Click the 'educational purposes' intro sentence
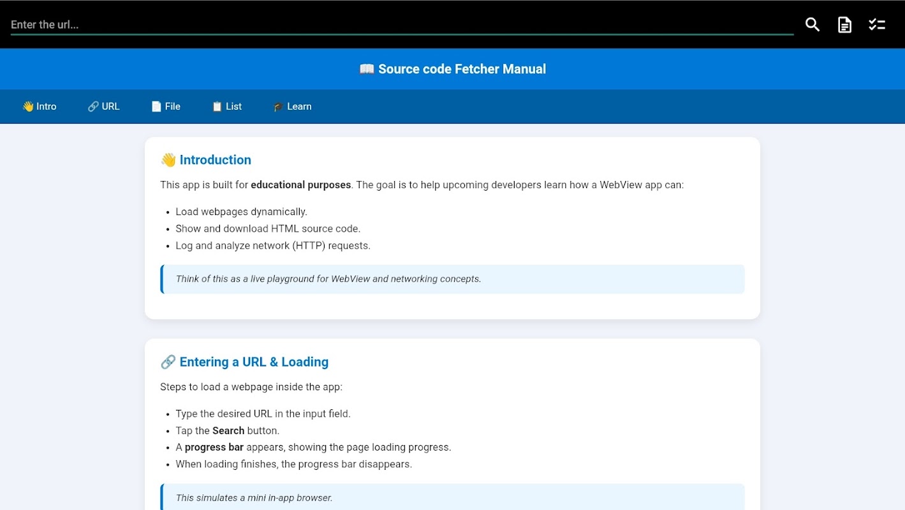The height and width of the screenshot is (510, 905). [422, 185]
